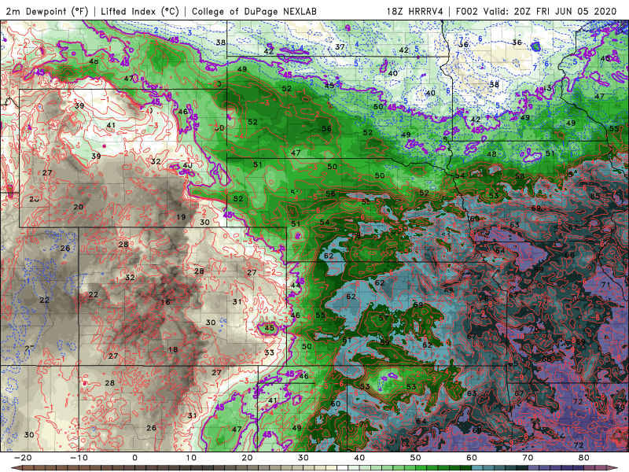The image size is (629, 472).
Task: Click the "2m Dewpoint (°F)" title text
Action: [46, 12]
